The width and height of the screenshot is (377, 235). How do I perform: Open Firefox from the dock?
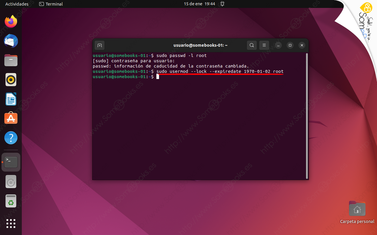click(x=11, y=21)
